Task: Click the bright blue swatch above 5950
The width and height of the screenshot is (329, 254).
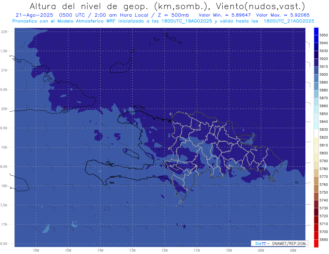Action: point(316,31)
